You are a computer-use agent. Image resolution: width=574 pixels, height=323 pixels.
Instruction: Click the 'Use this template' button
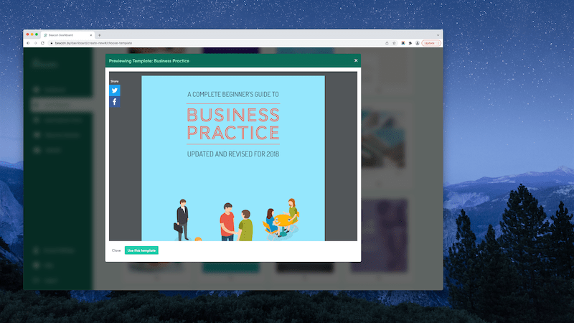(141, 251)
